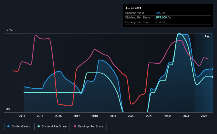Click the 5.5% y-axis label

[x=10, y=30]
